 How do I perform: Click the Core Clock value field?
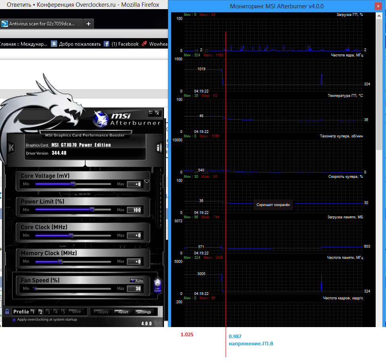[x=134, y=235]
